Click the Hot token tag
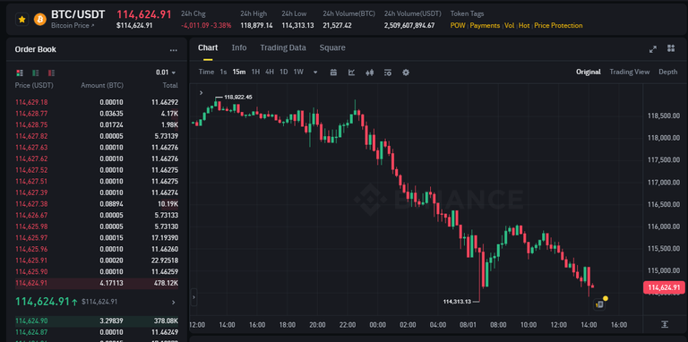The image size is (688, 342). pyautogui.click(x=524, y=25)
